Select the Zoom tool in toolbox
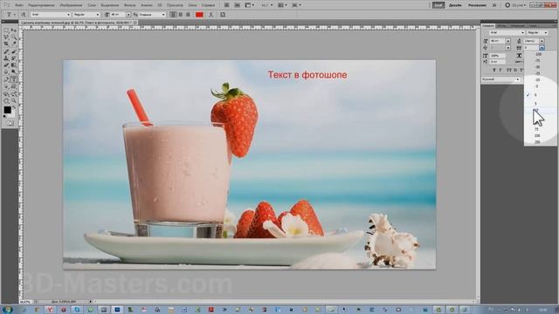The image size is (559, 314). [x=14, y=101]
